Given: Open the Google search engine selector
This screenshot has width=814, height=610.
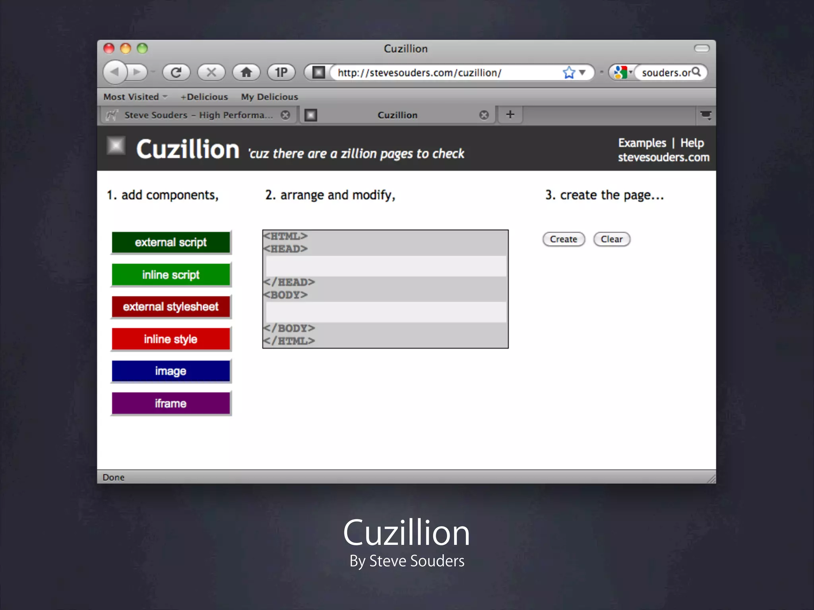Looking at the screenshot, I should [x=623, y=72].
